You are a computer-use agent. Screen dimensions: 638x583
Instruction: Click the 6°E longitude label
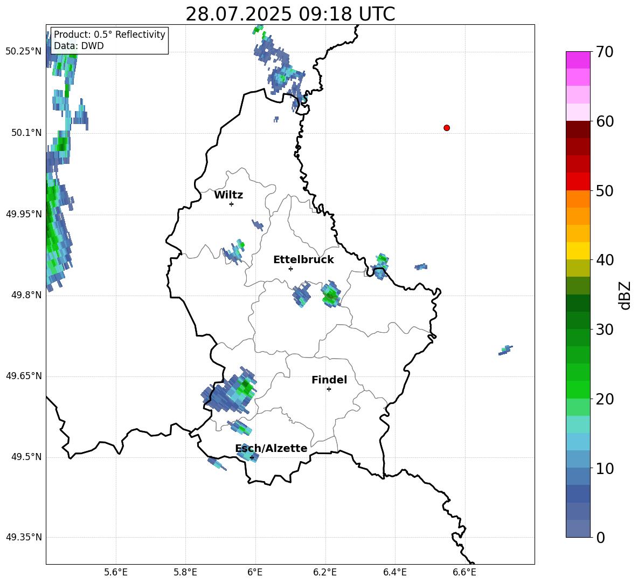tap(255, 572)
